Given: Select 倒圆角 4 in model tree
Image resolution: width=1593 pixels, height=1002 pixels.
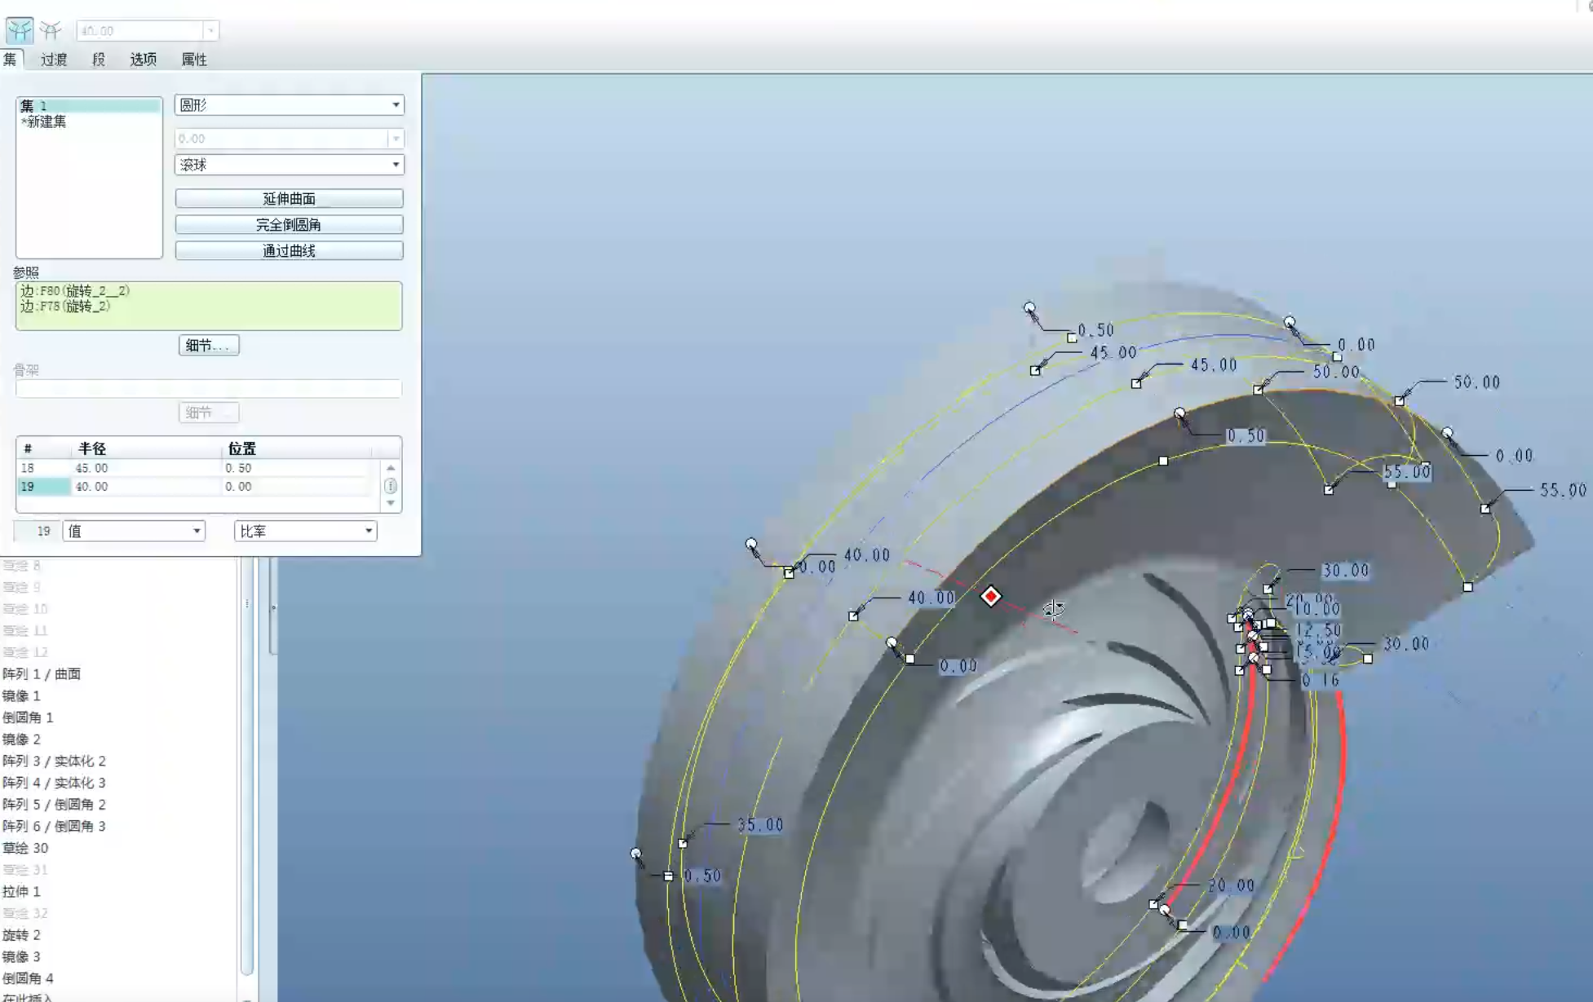Looking at the screenshot, I should tap(28, 979).
